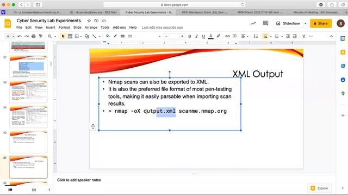This screenshot has height=195, width=348.
Task: Click the more options ellipsis in toolbar
Action: [x=310, y=36]
